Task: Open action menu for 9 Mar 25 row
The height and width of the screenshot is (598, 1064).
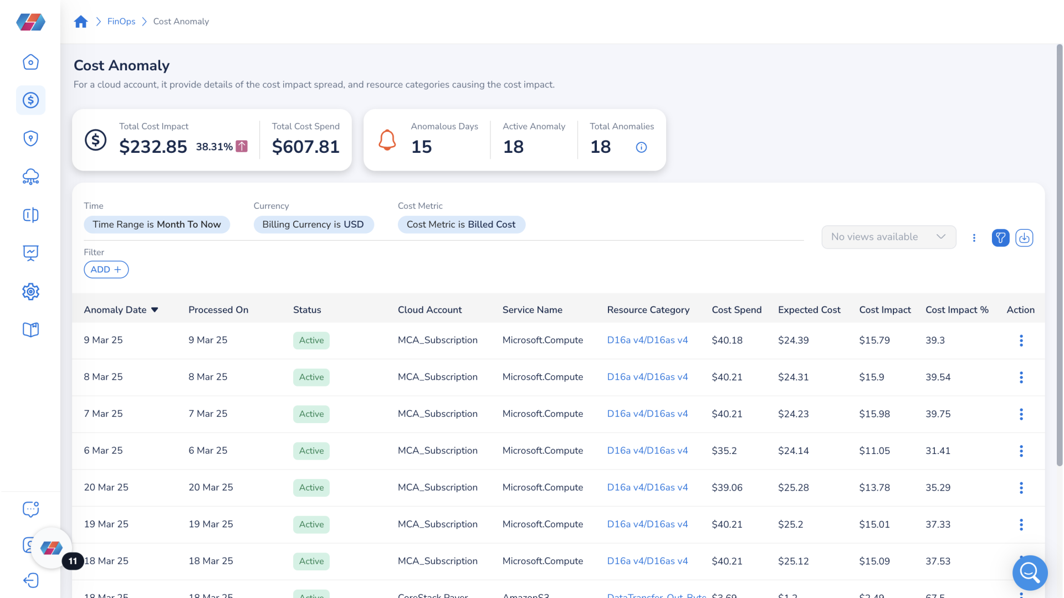Action: tap(1021, 341)
